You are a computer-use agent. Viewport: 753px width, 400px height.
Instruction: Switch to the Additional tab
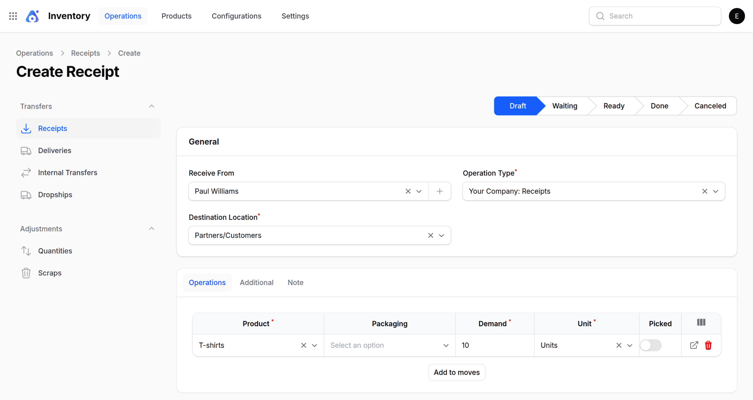pos(256,282)
